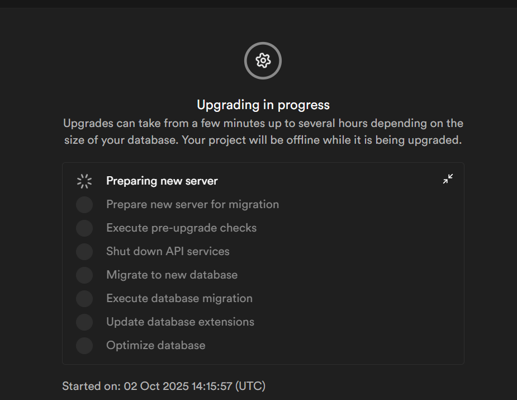The height and width of the screenshot is (400, 517).
Task: Collapse the upgrade steps panel
Action: click(x=448, y=179)
